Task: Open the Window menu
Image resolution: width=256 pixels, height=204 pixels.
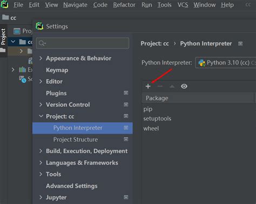Action: [205, 5]
